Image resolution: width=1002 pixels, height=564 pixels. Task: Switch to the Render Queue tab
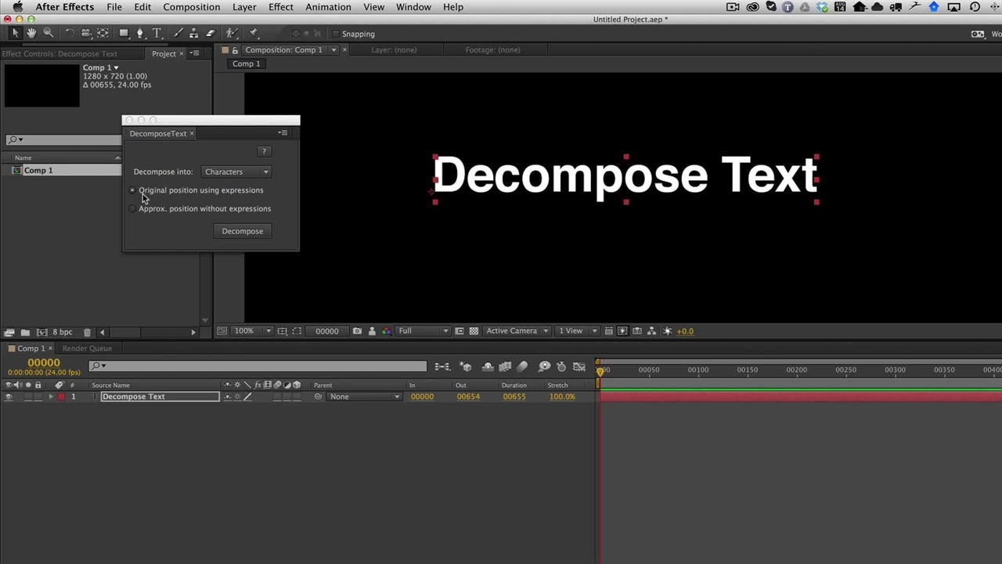tap(87, 349)
